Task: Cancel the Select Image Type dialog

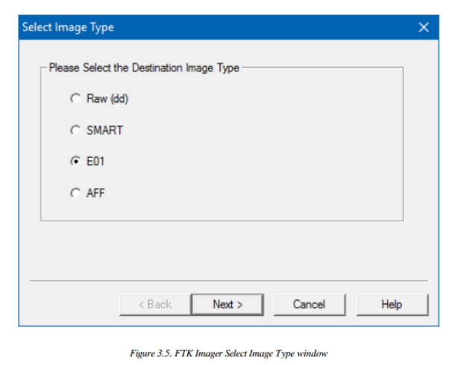Action: (310, 305)
